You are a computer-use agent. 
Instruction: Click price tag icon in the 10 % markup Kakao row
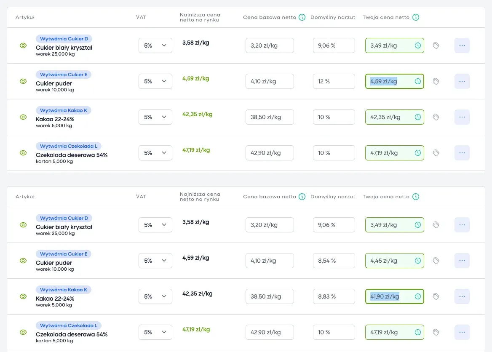coord(436,117)
